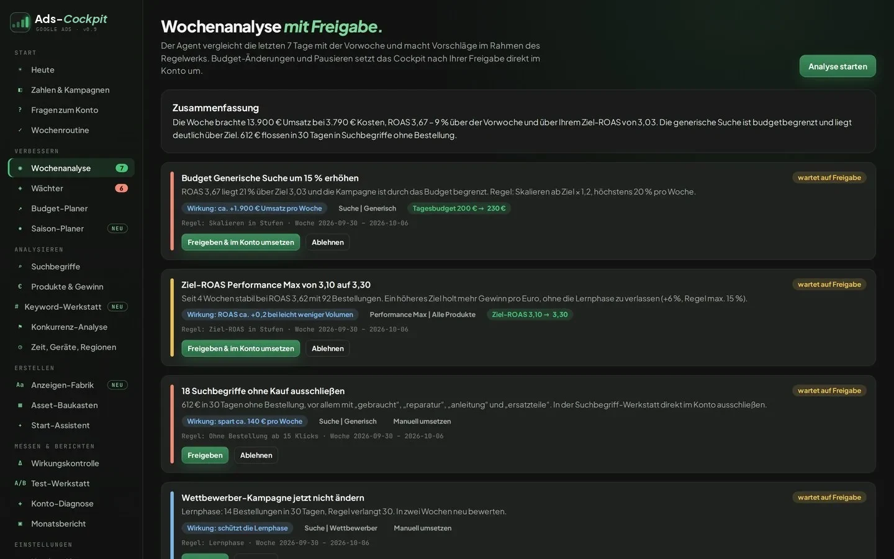Click 'Wirkung: ca. +1.900 € Umsatz pro Woche'
Viewport: 894px width, 559px height.
point(255,209)
